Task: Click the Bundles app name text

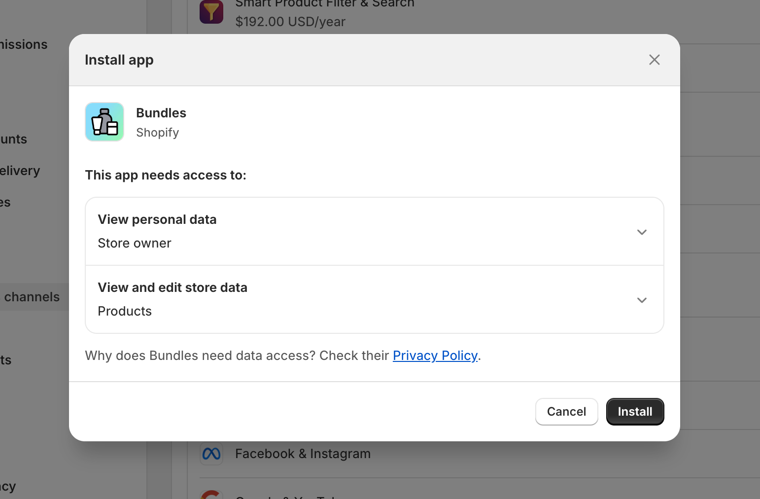Action: [161, 112]
